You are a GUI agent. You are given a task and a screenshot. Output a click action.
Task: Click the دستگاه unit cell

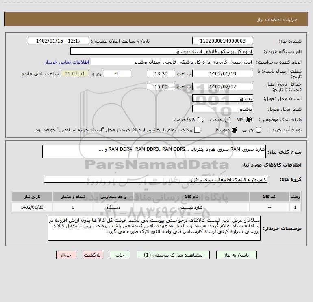coord(113,207)
